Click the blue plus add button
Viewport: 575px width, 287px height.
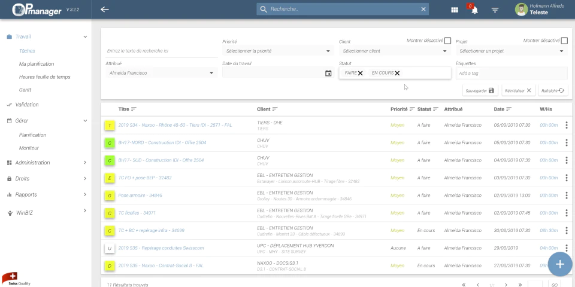tap(559, 264)
